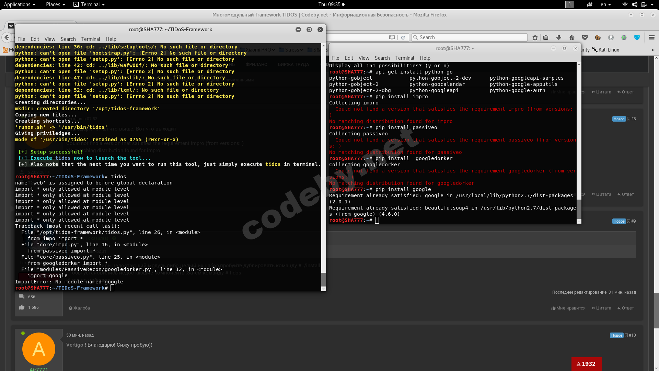Expand the Applications menu
659x371 pixels.
pyautogui.click(x=20, y=4)
